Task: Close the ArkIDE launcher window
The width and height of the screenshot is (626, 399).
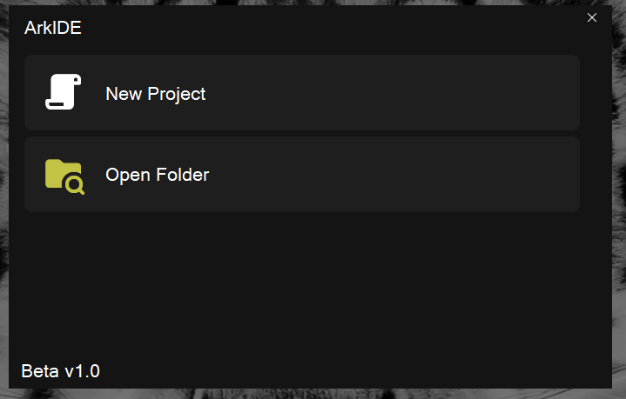Action: pyautogui.click(x=592, y=17)
